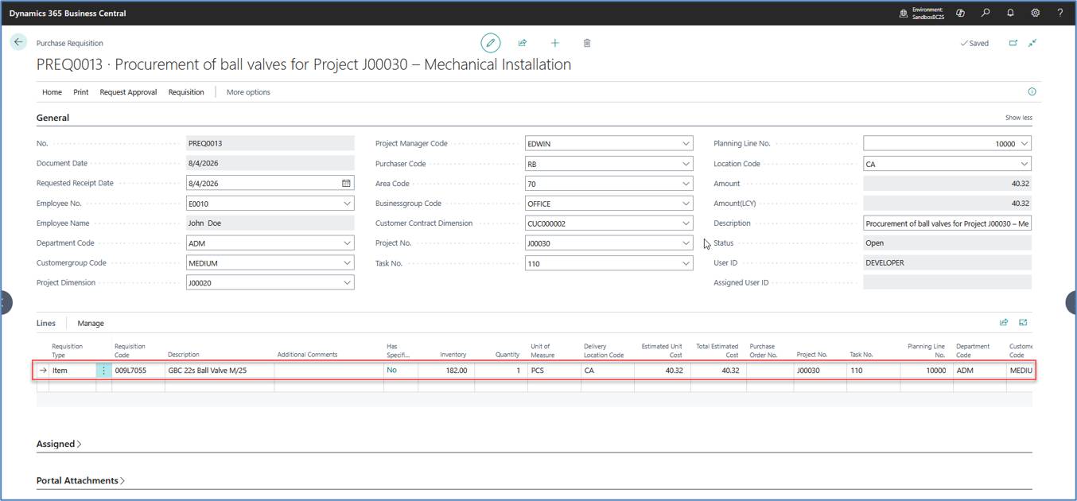Create new record with plus icon
The width and height of the screenshot is (1077, 501).
[x=555, y=43]
